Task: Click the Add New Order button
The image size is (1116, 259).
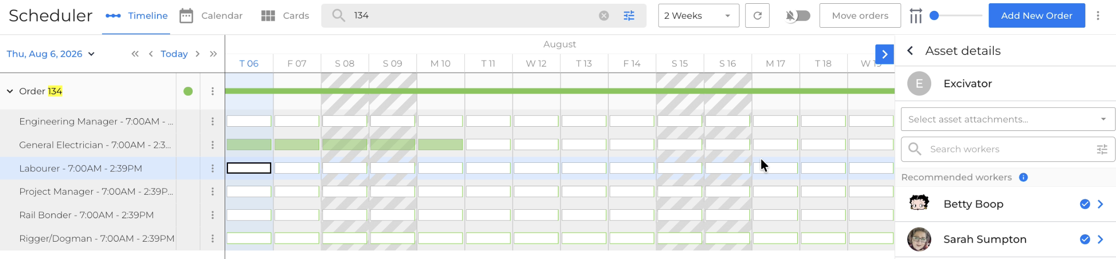Action: tap(1037, 15)
